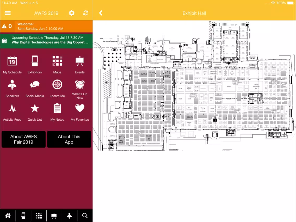The width and height of the screenshot is (296, 222).
Task: Select booth (4200) on the map
Action: 143,74
